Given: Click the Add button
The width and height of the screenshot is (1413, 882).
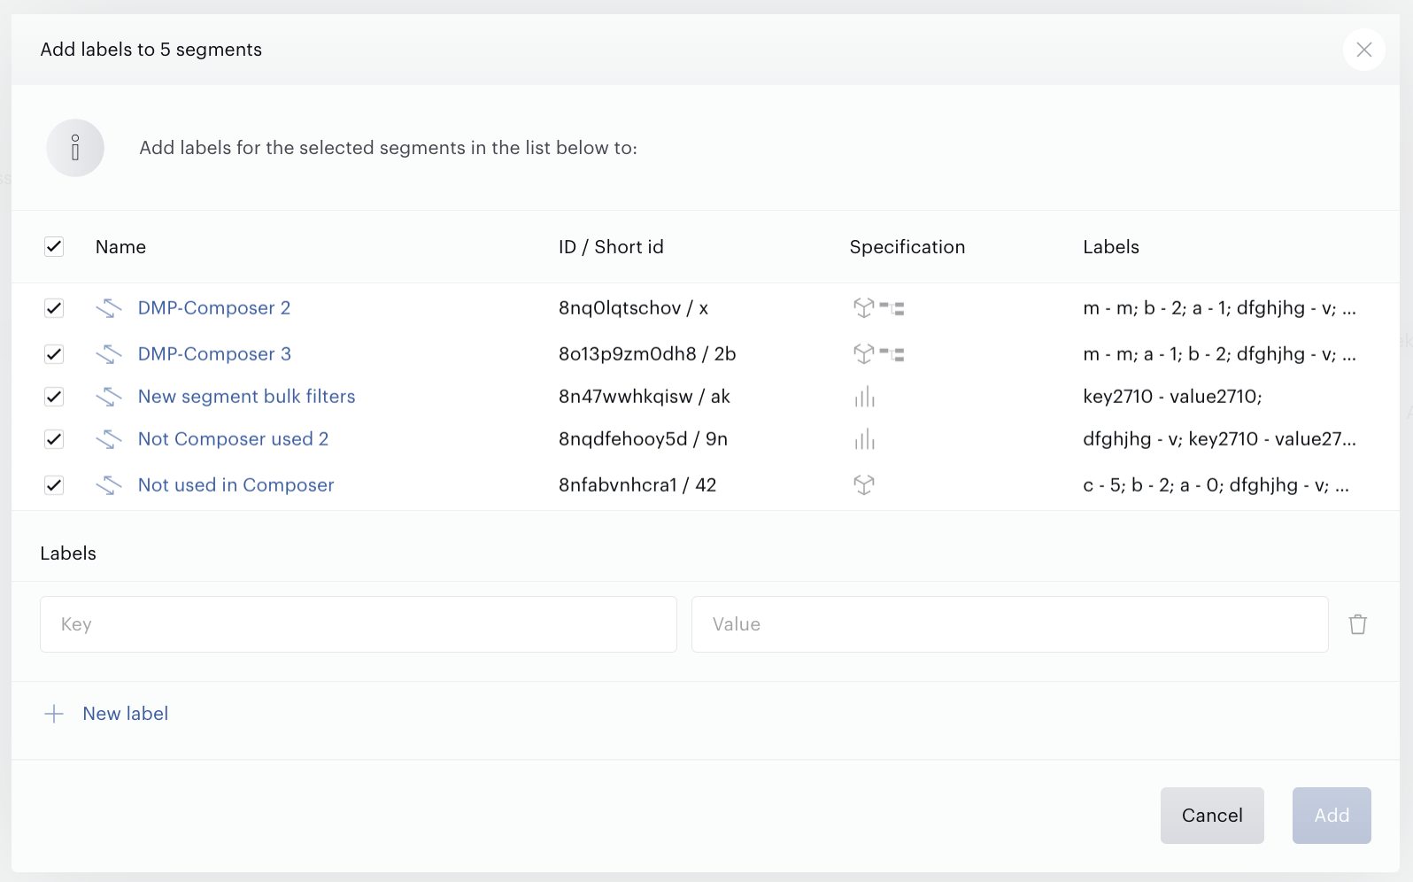Looking at the screenshot, I should (1332, 816).
